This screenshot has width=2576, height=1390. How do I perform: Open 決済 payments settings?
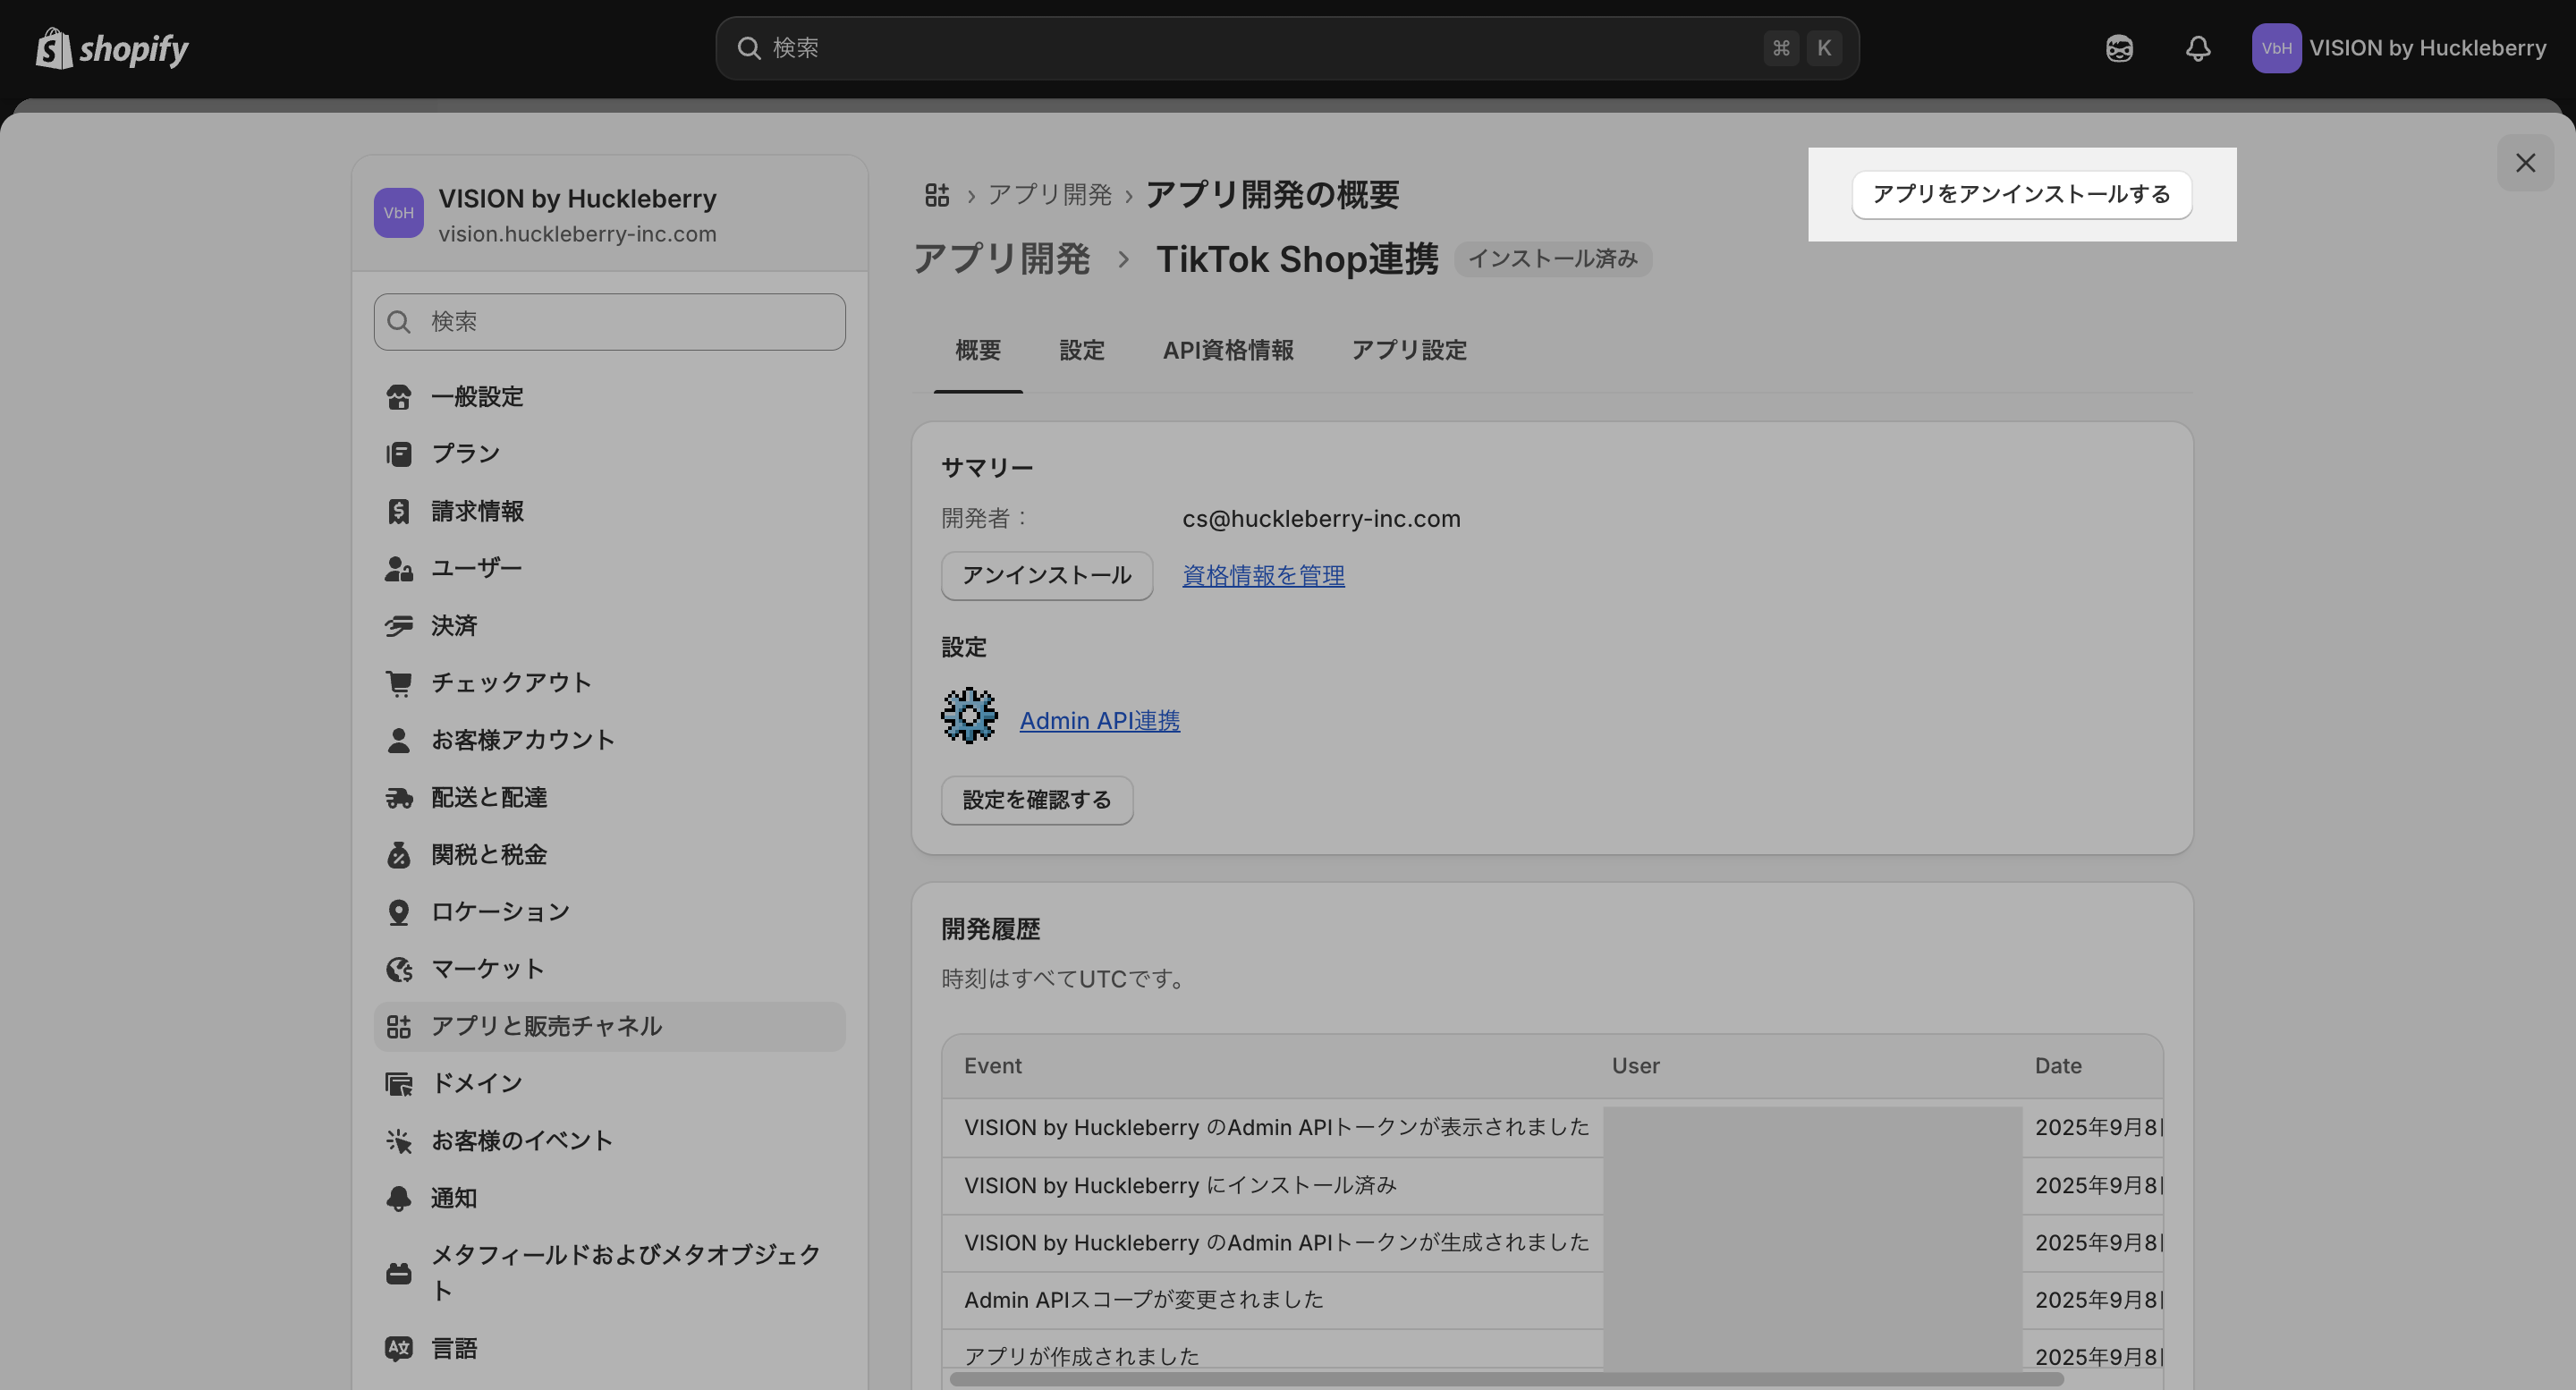coord(453,626)
